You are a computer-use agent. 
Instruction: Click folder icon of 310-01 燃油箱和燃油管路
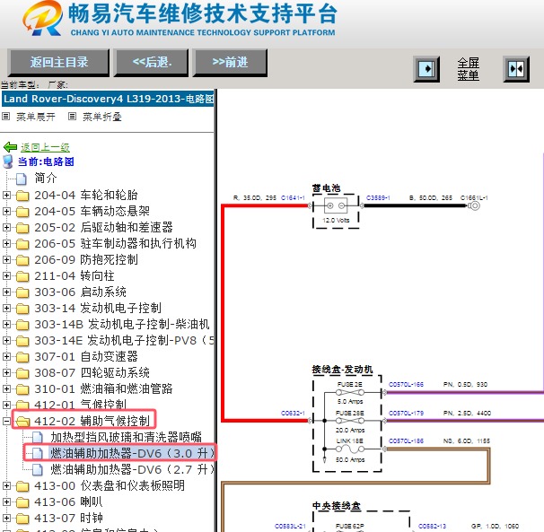[x=22, y=389]
